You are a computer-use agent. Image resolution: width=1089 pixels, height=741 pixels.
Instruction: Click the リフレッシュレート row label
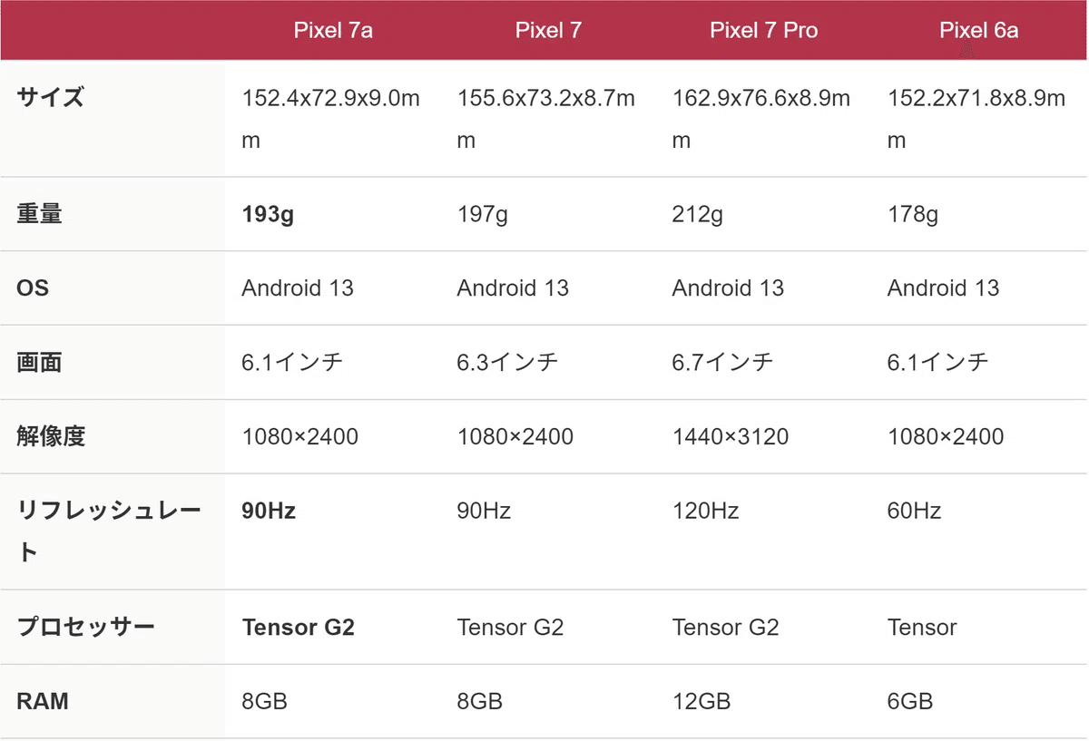(109, 531)
